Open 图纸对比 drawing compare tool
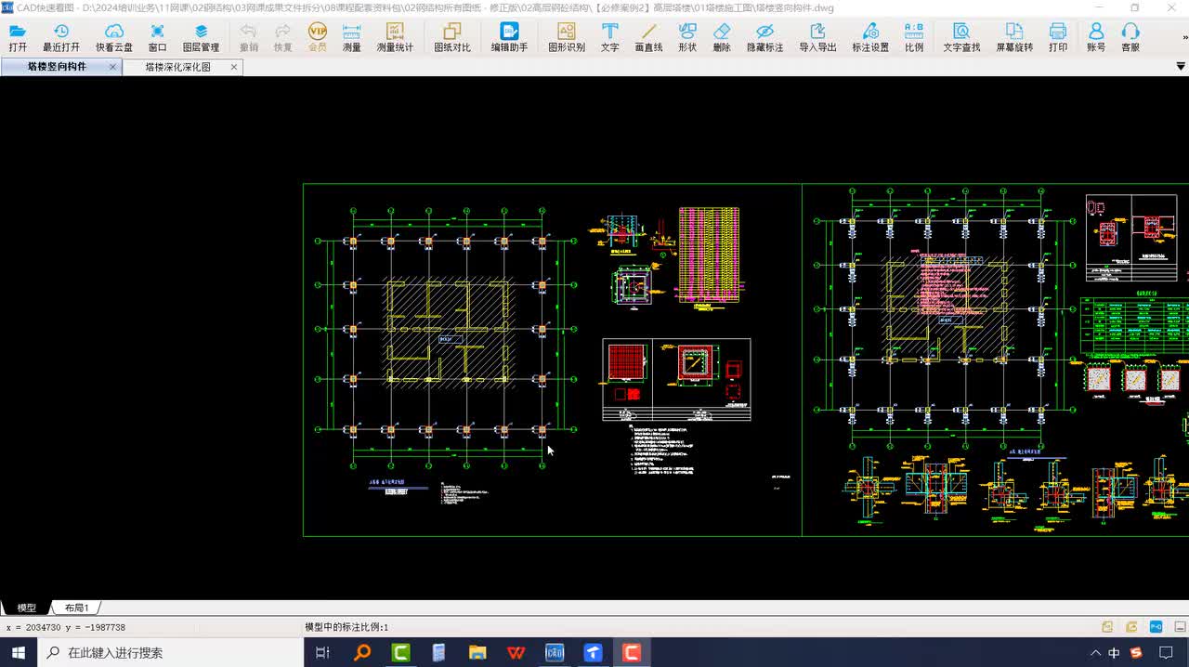Screen dimensions: 1189x667 click(452, 37)
